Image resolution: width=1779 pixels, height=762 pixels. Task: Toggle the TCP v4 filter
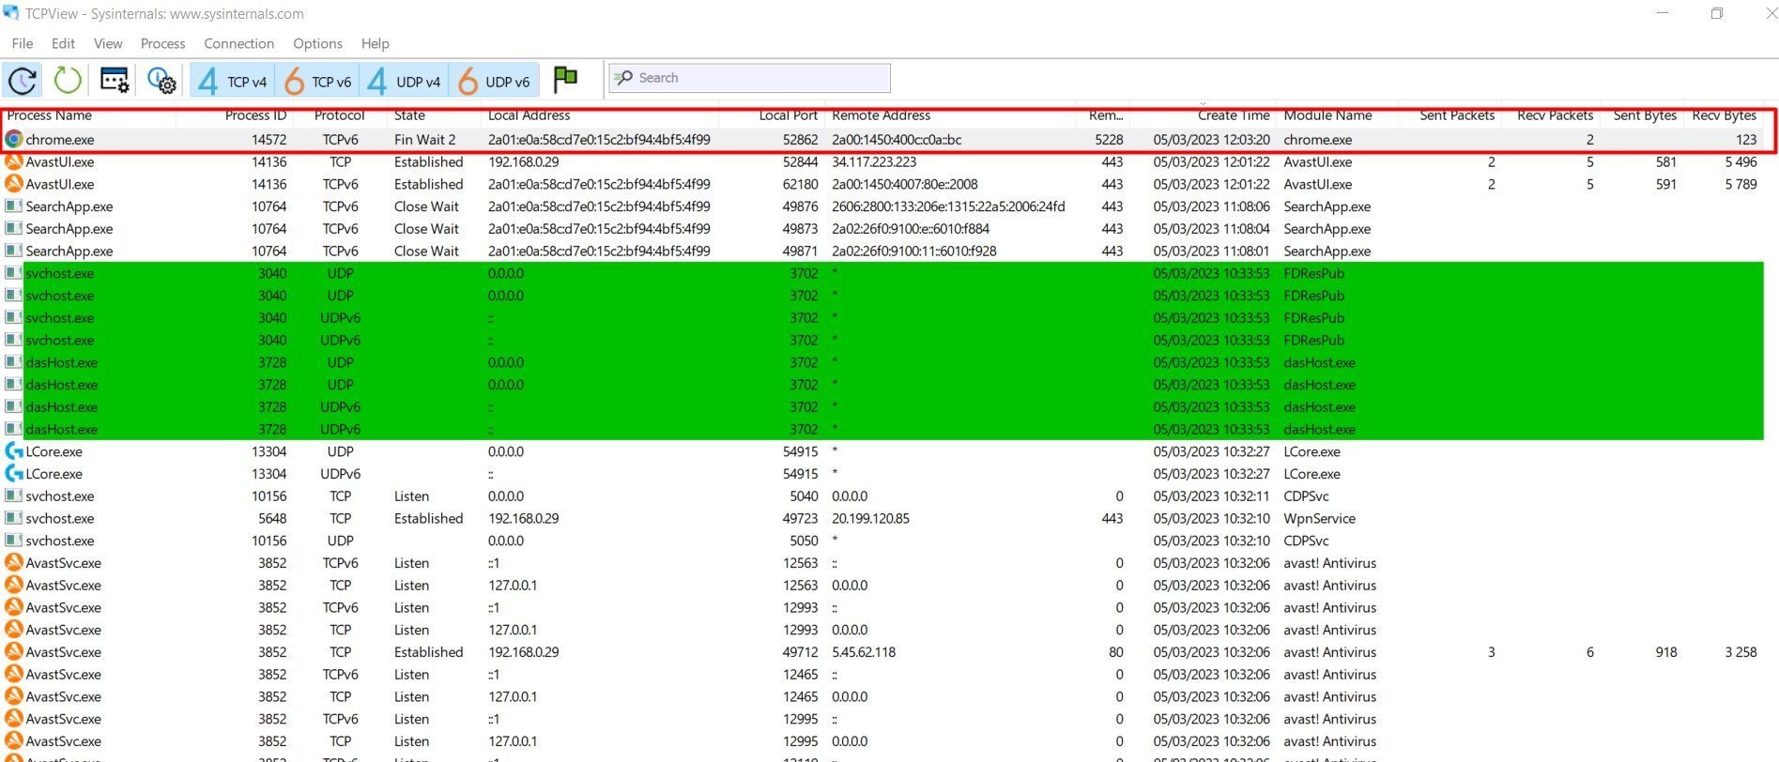[x=232, y=82]
